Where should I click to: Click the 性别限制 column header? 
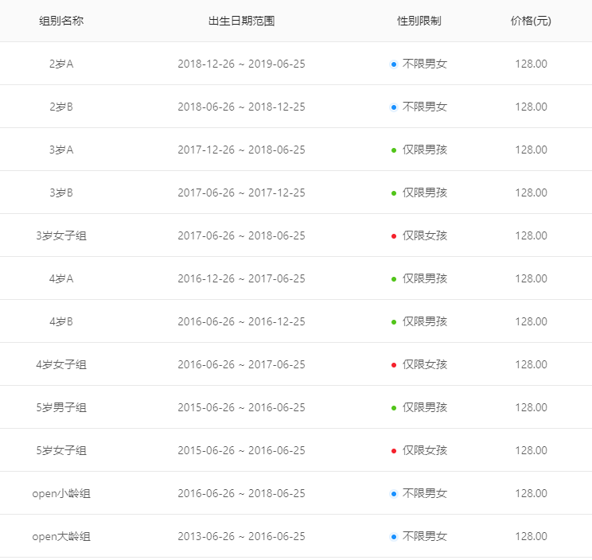coord(419,21)
